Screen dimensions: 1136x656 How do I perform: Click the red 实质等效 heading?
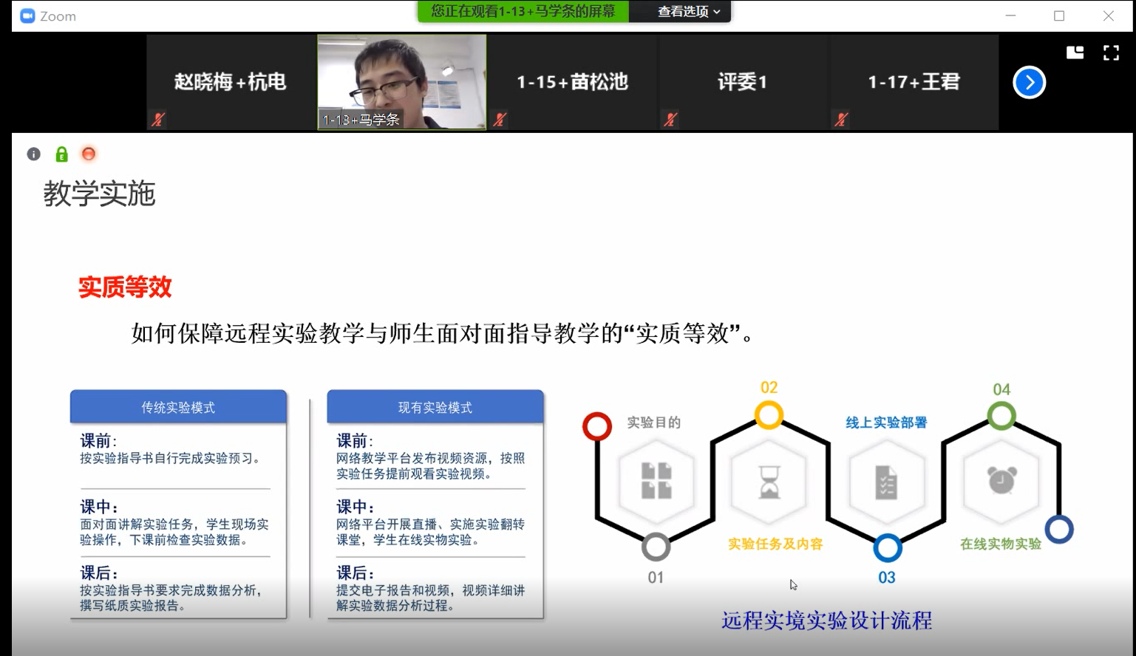(125, 287)
